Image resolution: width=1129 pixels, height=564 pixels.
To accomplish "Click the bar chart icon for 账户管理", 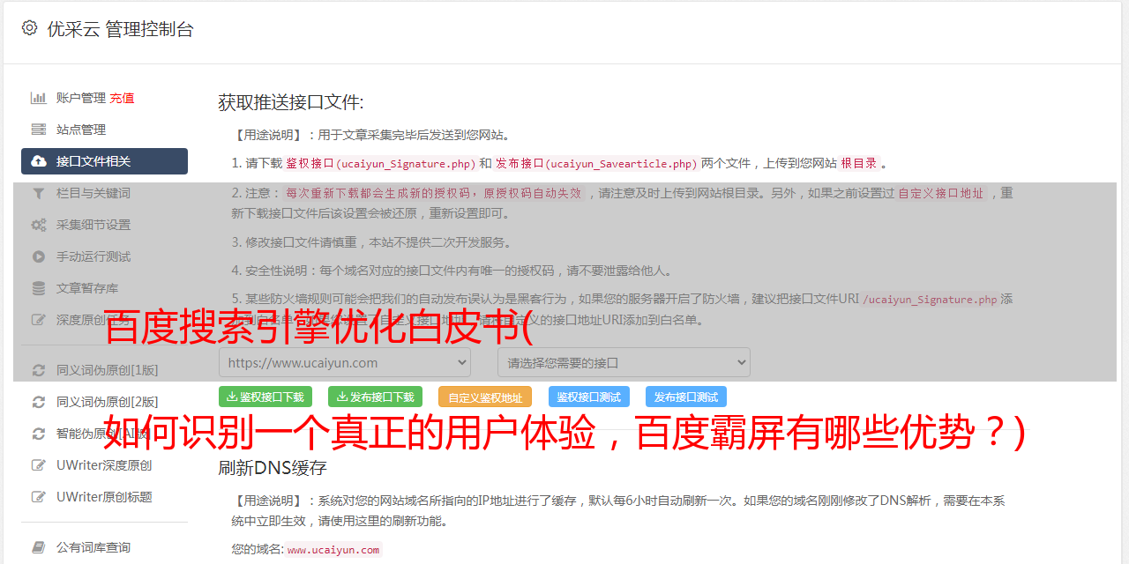I will pos(39,98).
